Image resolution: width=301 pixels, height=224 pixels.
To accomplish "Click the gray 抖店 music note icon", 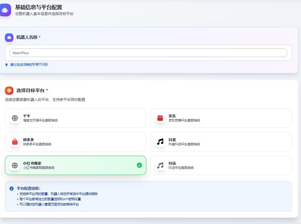I will (160, 166).
